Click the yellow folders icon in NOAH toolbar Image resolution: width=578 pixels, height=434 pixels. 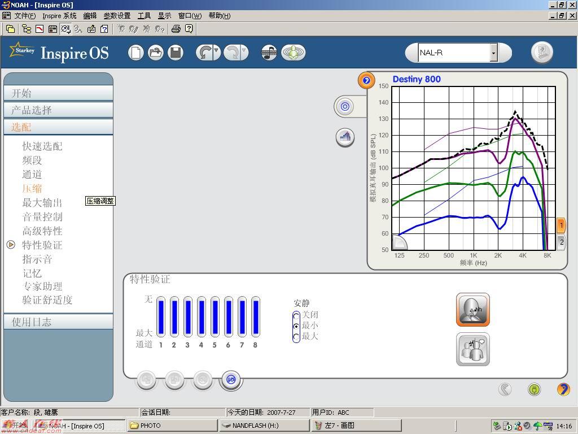[10, 29]
